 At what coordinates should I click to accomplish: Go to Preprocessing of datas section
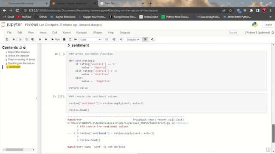click(21, 59)
